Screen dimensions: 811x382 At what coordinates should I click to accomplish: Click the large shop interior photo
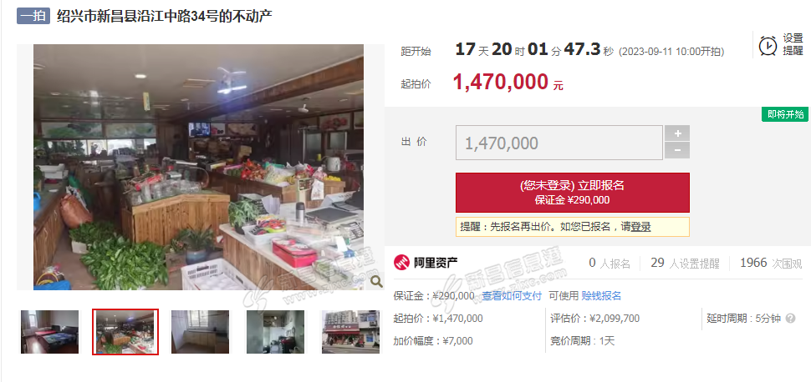click(x=199, y=167)
